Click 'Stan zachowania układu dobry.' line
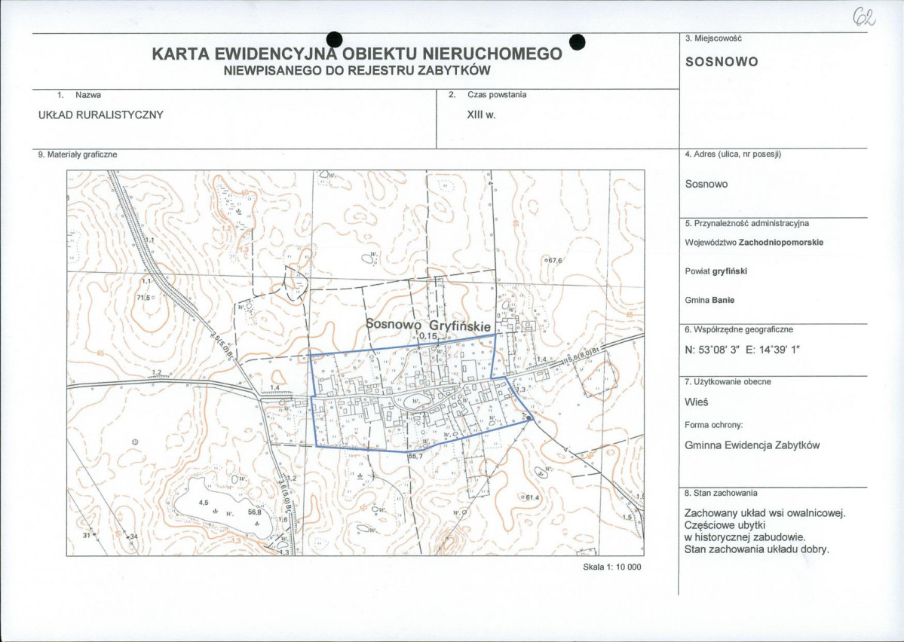Viewport: 904px width, 642px height. click(757, 549)
